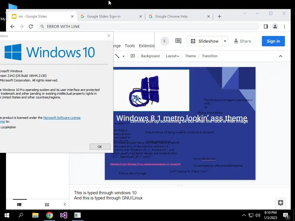Show hidden tray icons chevron

click(x=244, y=215)
